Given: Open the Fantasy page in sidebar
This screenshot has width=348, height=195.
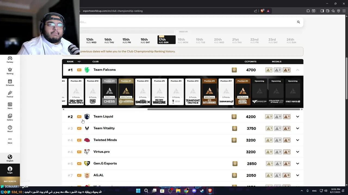Looking at the screenshot, I should point(10,60).
